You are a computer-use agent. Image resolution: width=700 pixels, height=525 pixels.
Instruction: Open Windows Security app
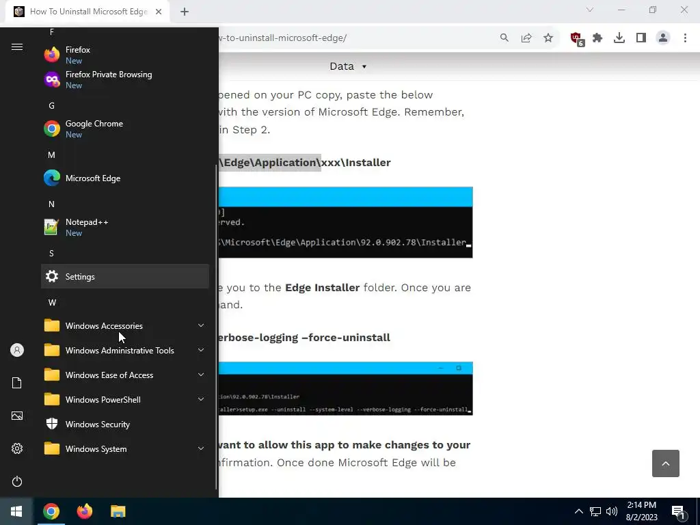125,424
